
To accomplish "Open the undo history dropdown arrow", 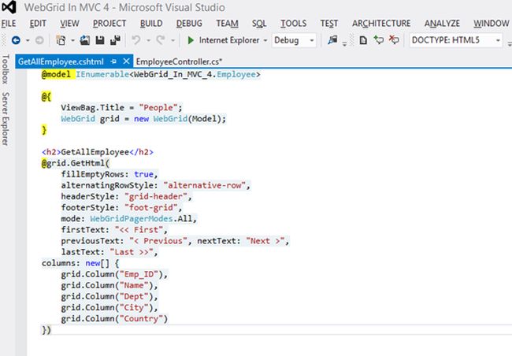I will (x=149, y=40).
